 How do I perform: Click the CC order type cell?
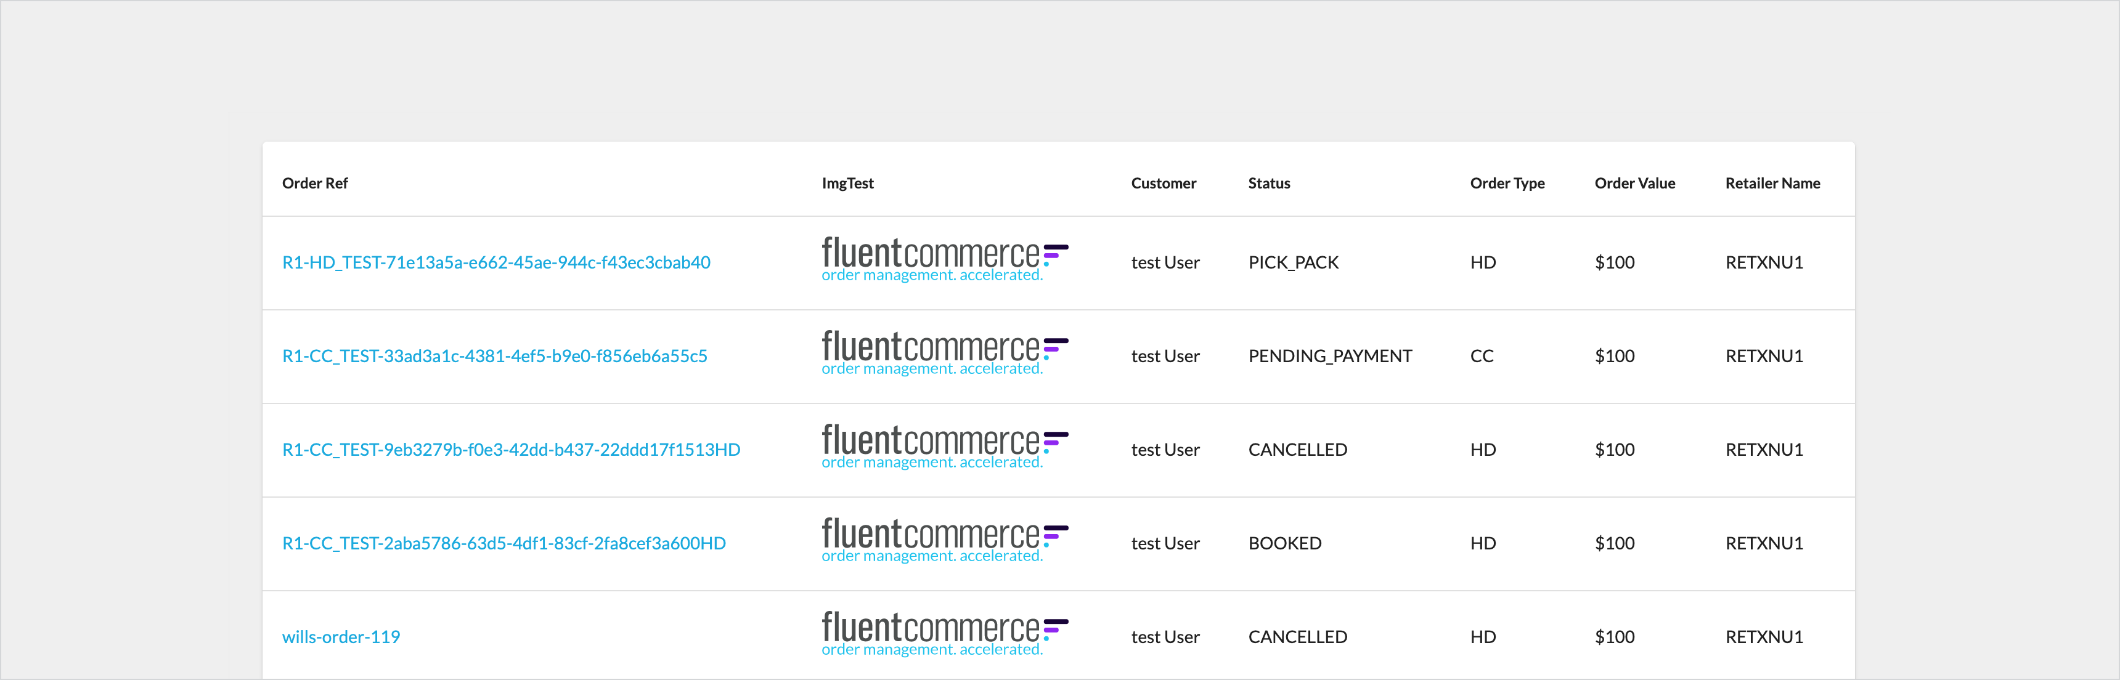pyautogui.click(x=1480, y=356)
